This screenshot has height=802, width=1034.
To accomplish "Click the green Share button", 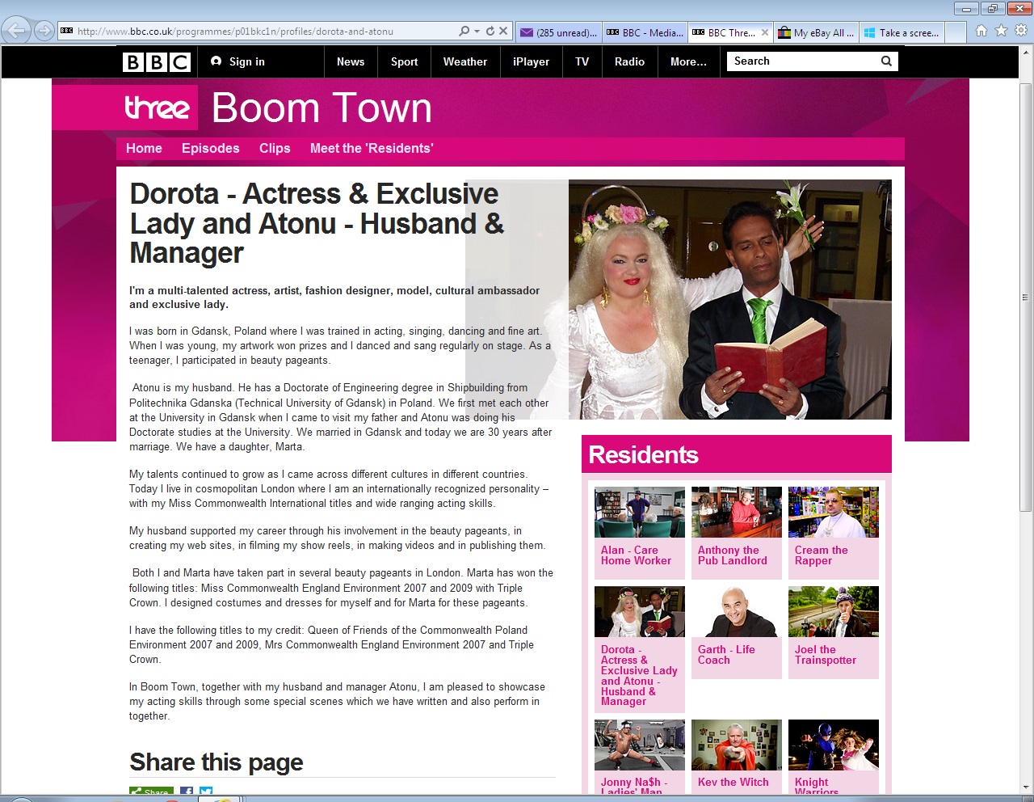I will pyautogui.click(x=151, y=791).
